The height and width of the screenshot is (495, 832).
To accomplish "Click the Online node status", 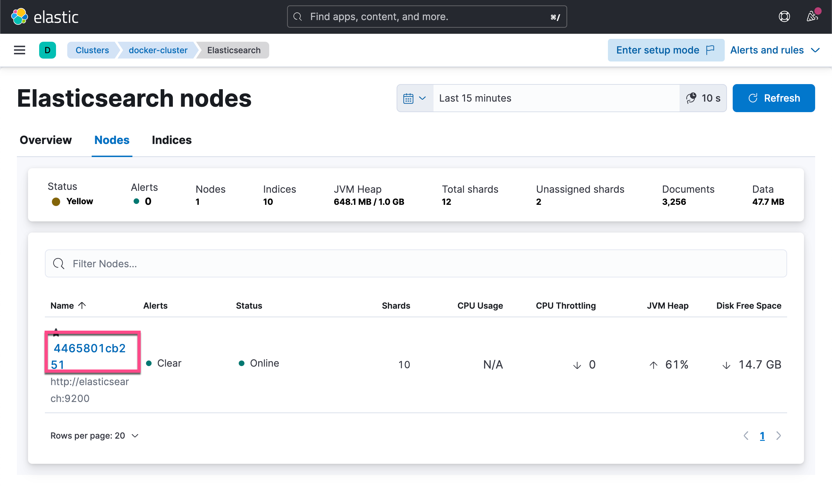I will [259, 363].
